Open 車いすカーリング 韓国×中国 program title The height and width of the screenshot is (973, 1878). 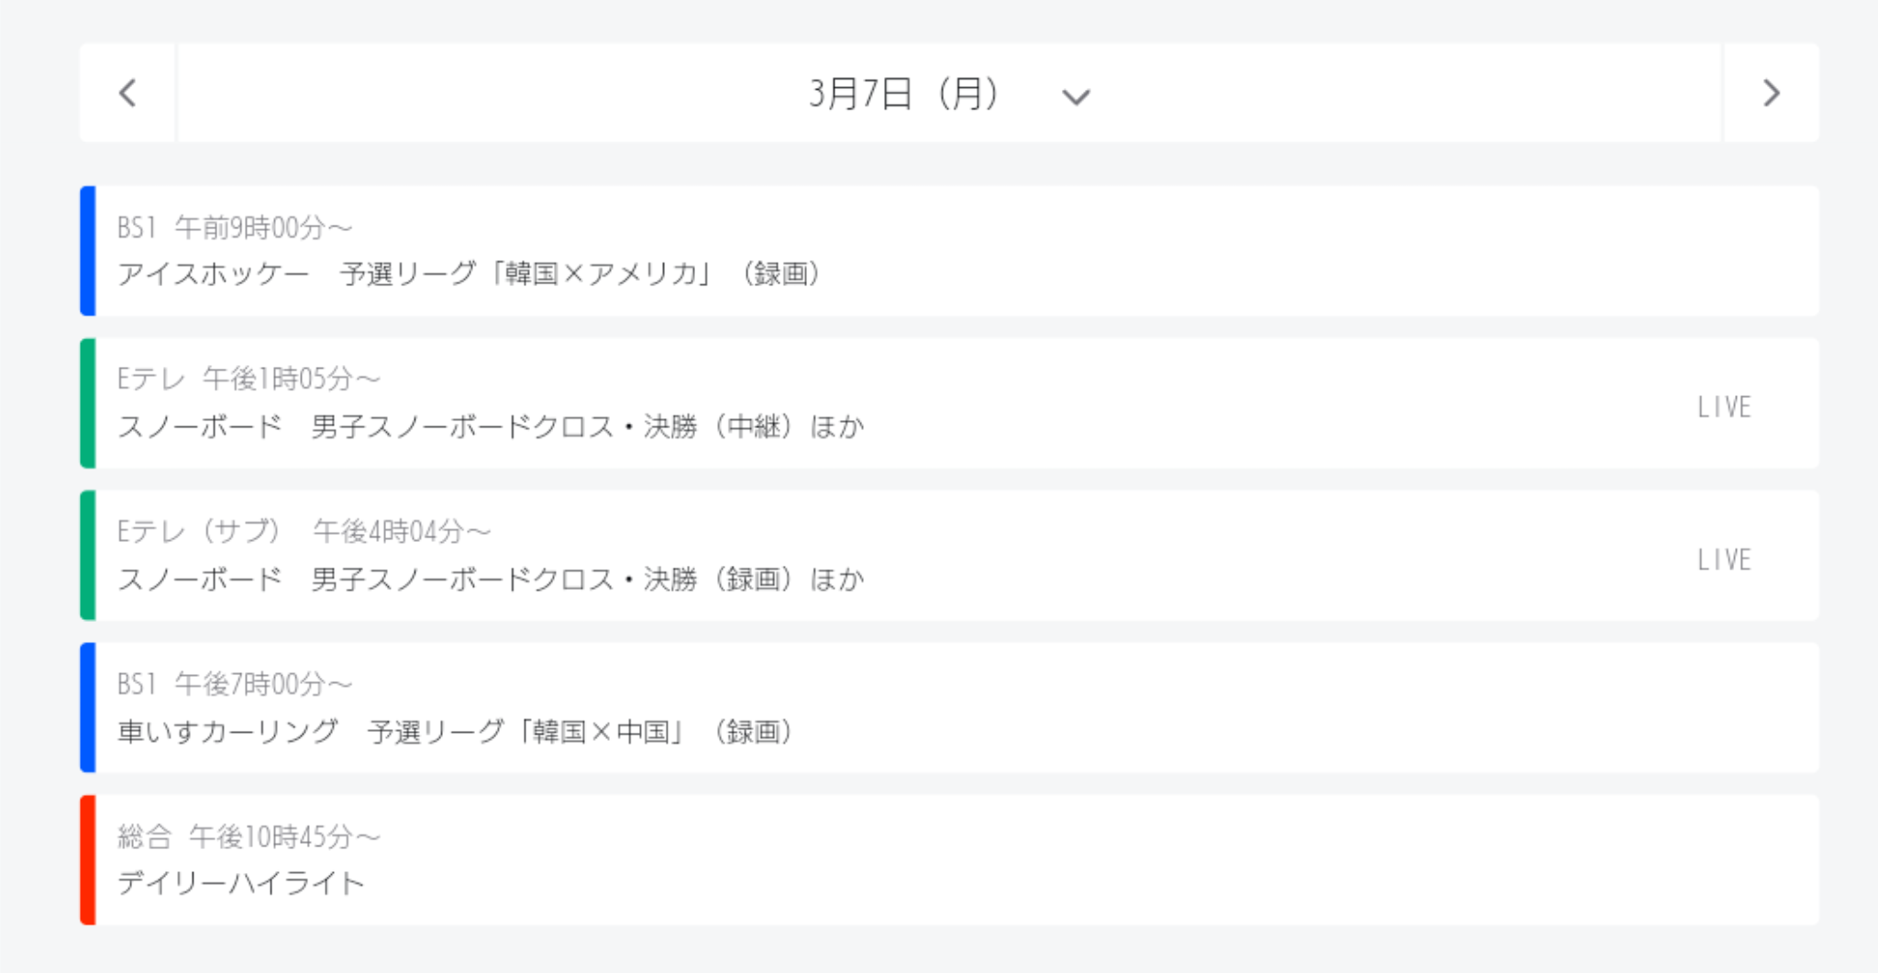pos(455,731)
